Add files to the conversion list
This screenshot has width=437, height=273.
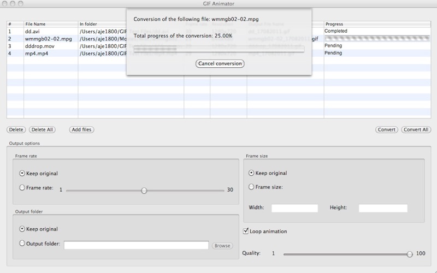[x=81, y=129]
